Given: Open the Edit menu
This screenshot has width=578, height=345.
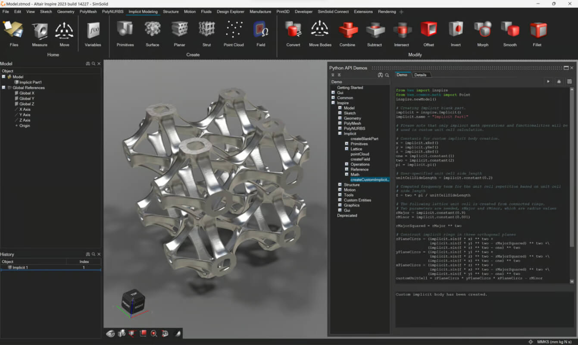Looking at the screenshot, I should [x=18, y=12].
